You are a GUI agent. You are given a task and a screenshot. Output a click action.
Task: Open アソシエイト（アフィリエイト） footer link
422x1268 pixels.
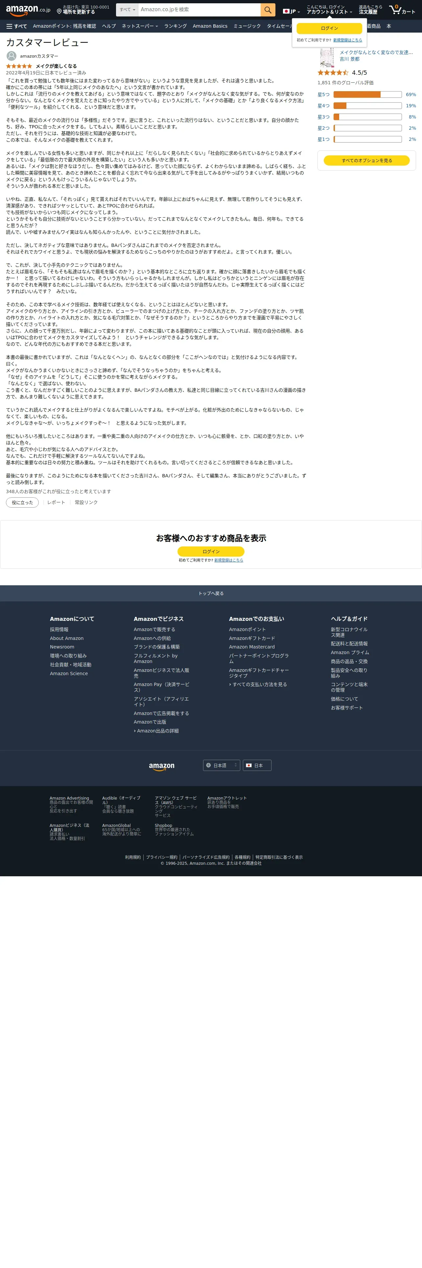(x=161, y=701)
